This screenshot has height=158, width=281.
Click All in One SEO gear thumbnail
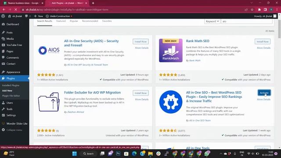[171, 102]
